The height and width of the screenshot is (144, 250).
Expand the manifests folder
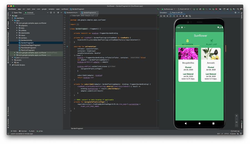(12, 18)
